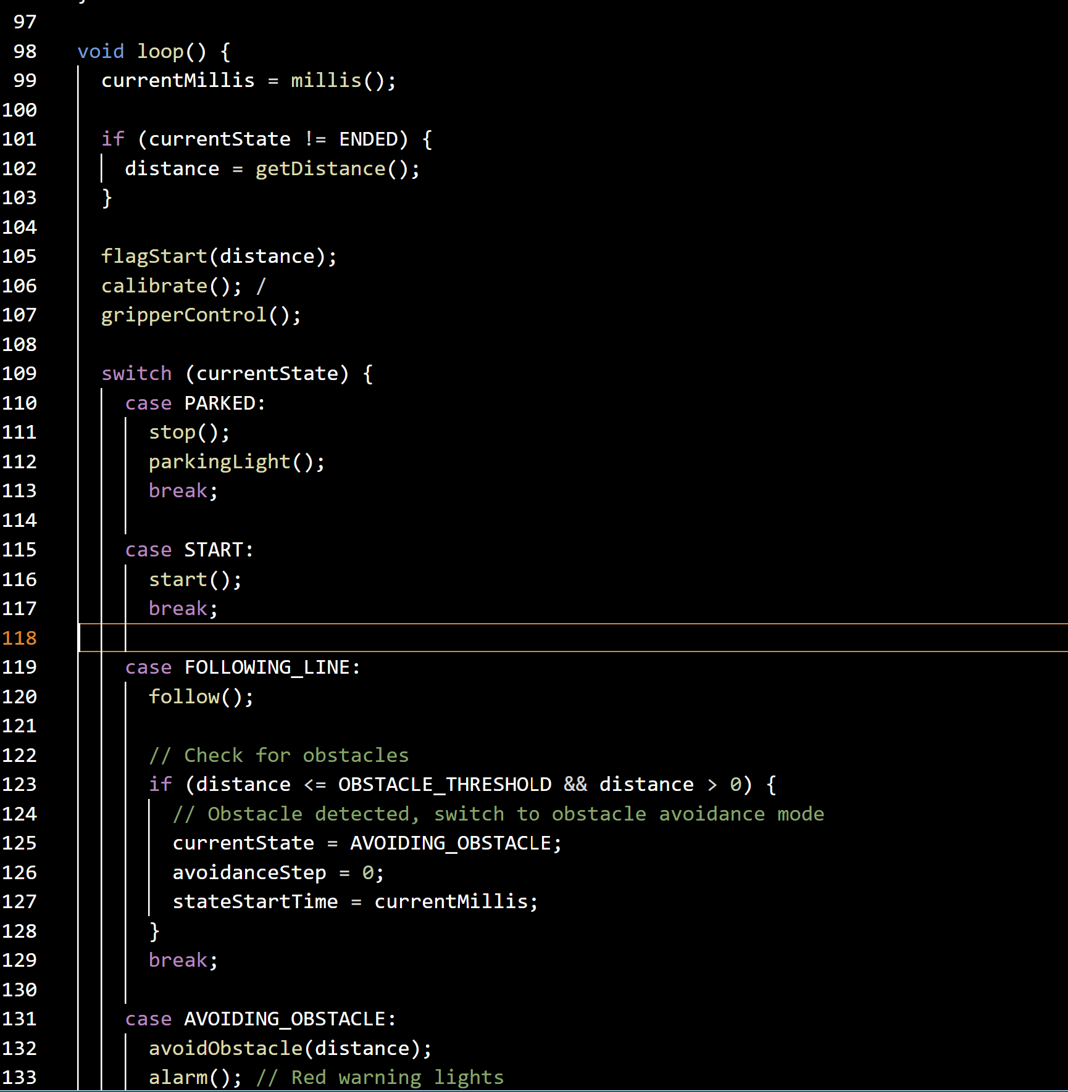The width and height of the screenshot is (1068, 1092).
Task: Click 'stop();' call on line 111
Action: point(190,432)
